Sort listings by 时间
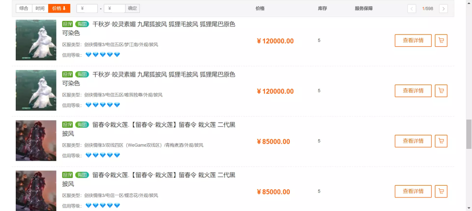Viewport: 472px width, 211px height. click(40, 8)
